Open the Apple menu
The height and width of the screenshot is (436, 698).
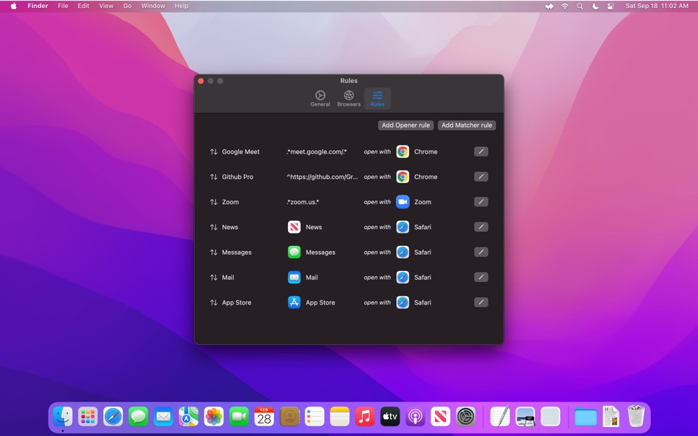[x=13, y=6]
